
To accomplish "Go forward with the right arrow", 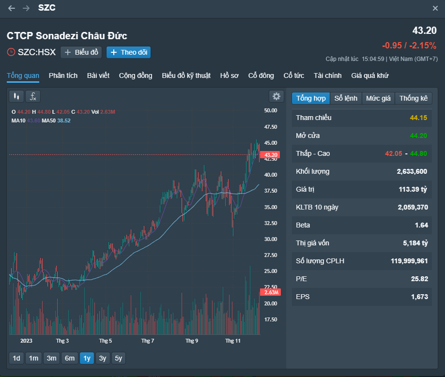I will pyautogui.click(x=26, y=8).
